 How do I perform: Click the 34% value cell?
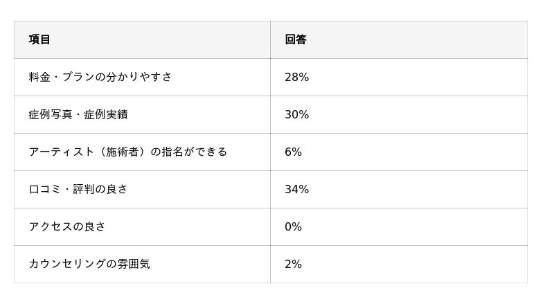tap(296, 190)
